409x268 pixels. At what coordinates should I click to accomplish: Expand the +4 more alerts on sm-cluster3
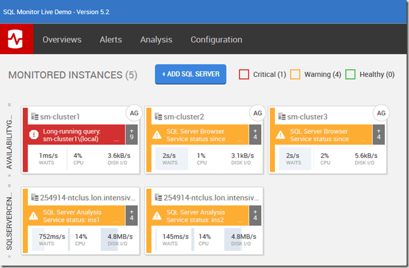point(379,135)
